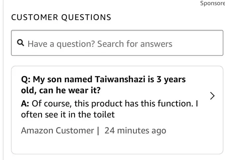
Task: Click the bold "A:" answer marker
Action: pyautogui.click(x=25, y=104)
